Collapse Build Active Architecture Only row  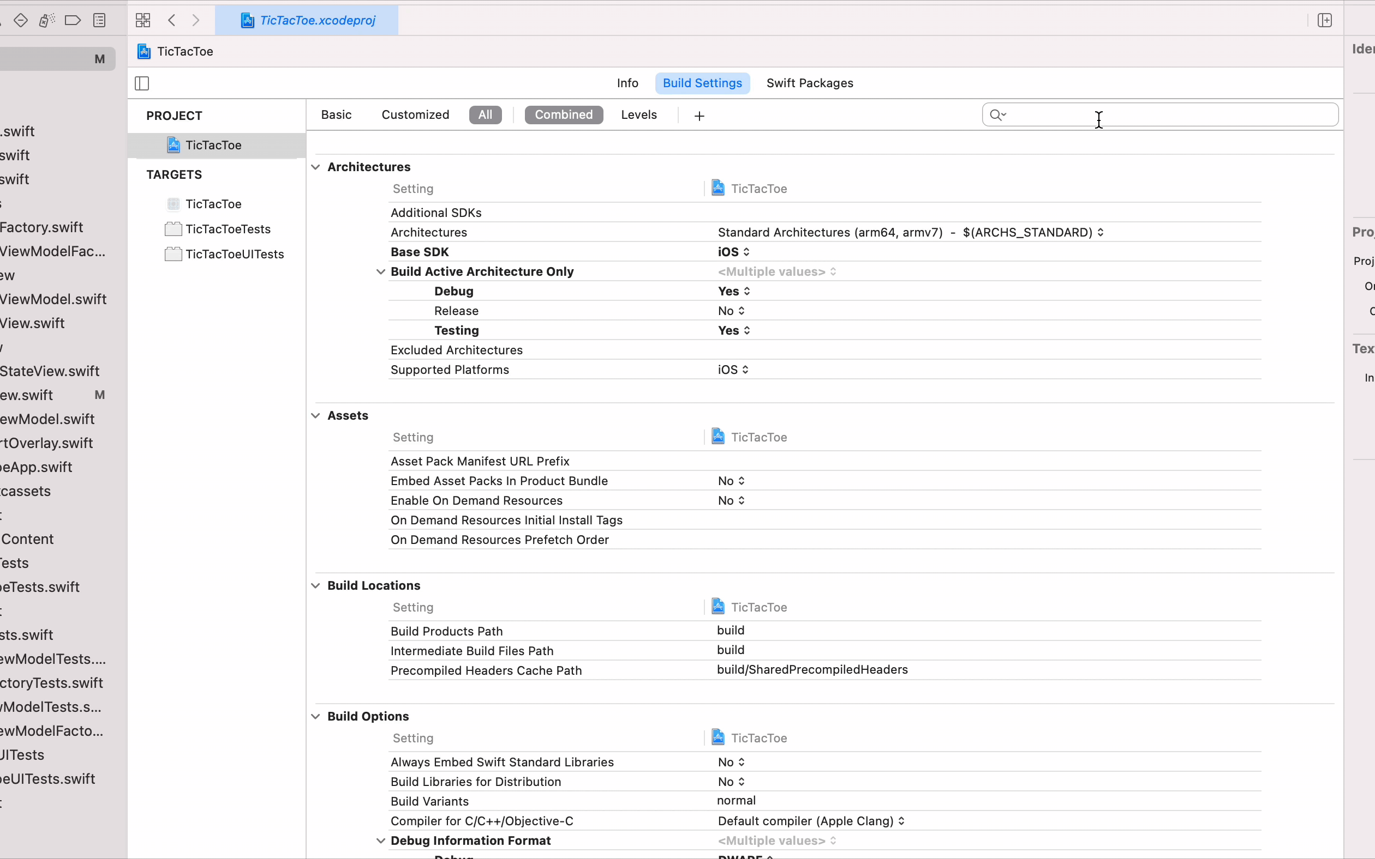(380, 271)
